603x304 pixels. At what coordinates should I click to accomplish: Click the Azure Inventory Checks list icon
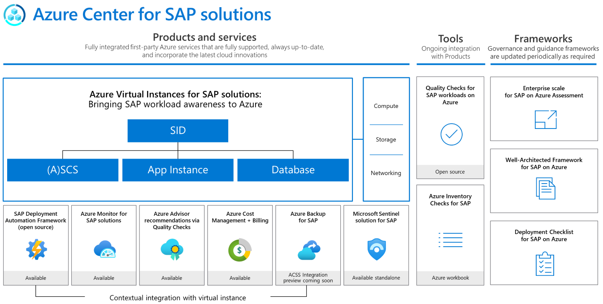point(451,240)
